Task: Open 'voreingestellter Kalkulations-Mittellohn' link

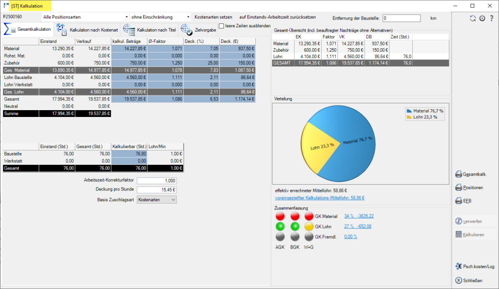Action: [320, 198]
